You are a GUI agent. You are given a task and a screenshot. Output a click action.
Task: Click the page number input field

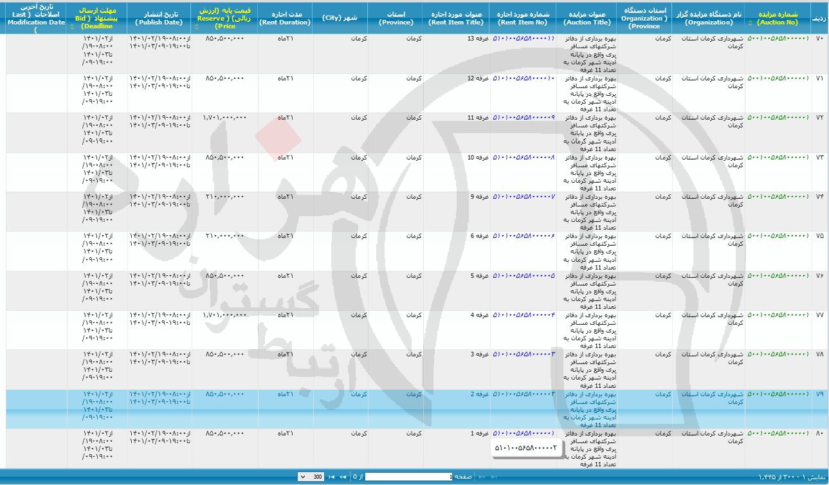pyautogui.click(x=408, y=477)
